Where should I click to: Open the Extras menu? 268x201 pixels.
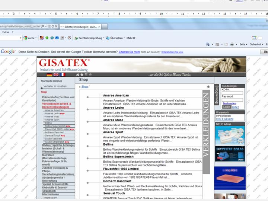(x=6, y=32)
